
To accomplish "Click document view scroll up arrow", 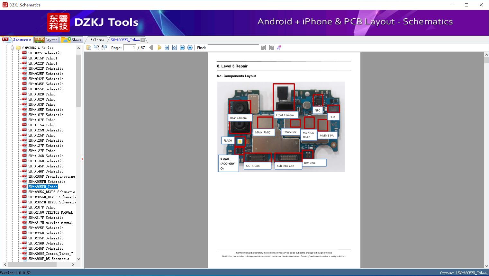I will click(x=486, y=55).
